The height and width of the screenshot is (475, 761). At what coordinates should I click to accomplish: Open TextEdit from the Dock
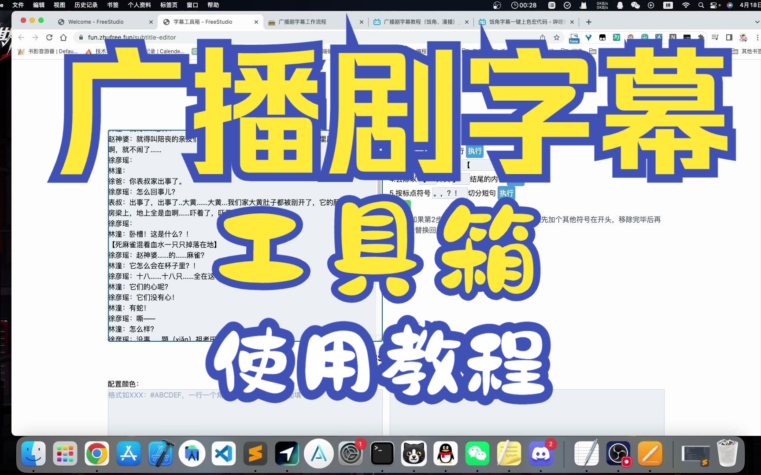pos(587,453)
